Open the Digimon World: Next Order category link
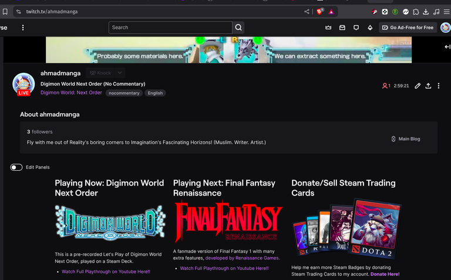Viewport: 451px width, 280px height. [x=71, y=93]
